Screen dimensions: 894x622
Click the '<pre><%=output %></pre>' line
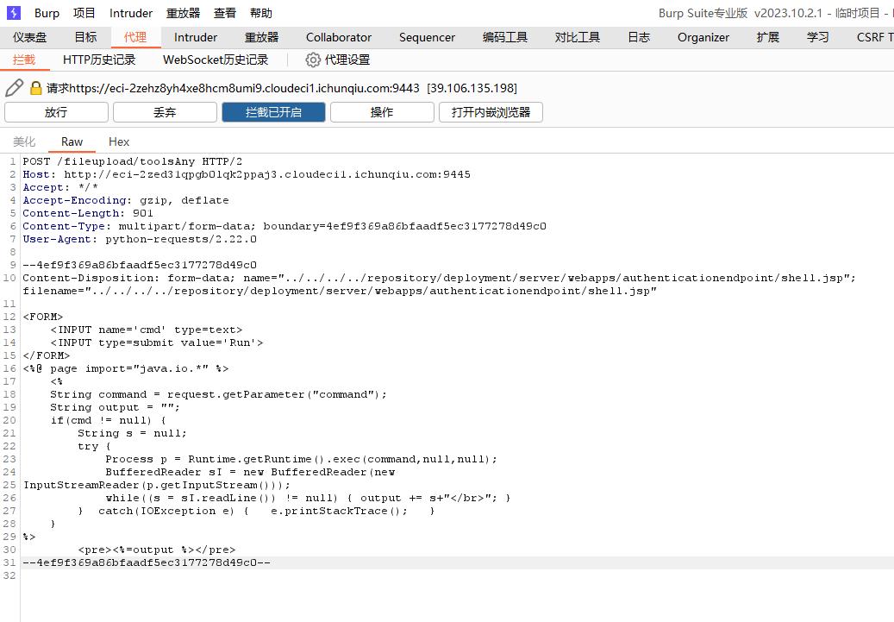tap(157, 550)
